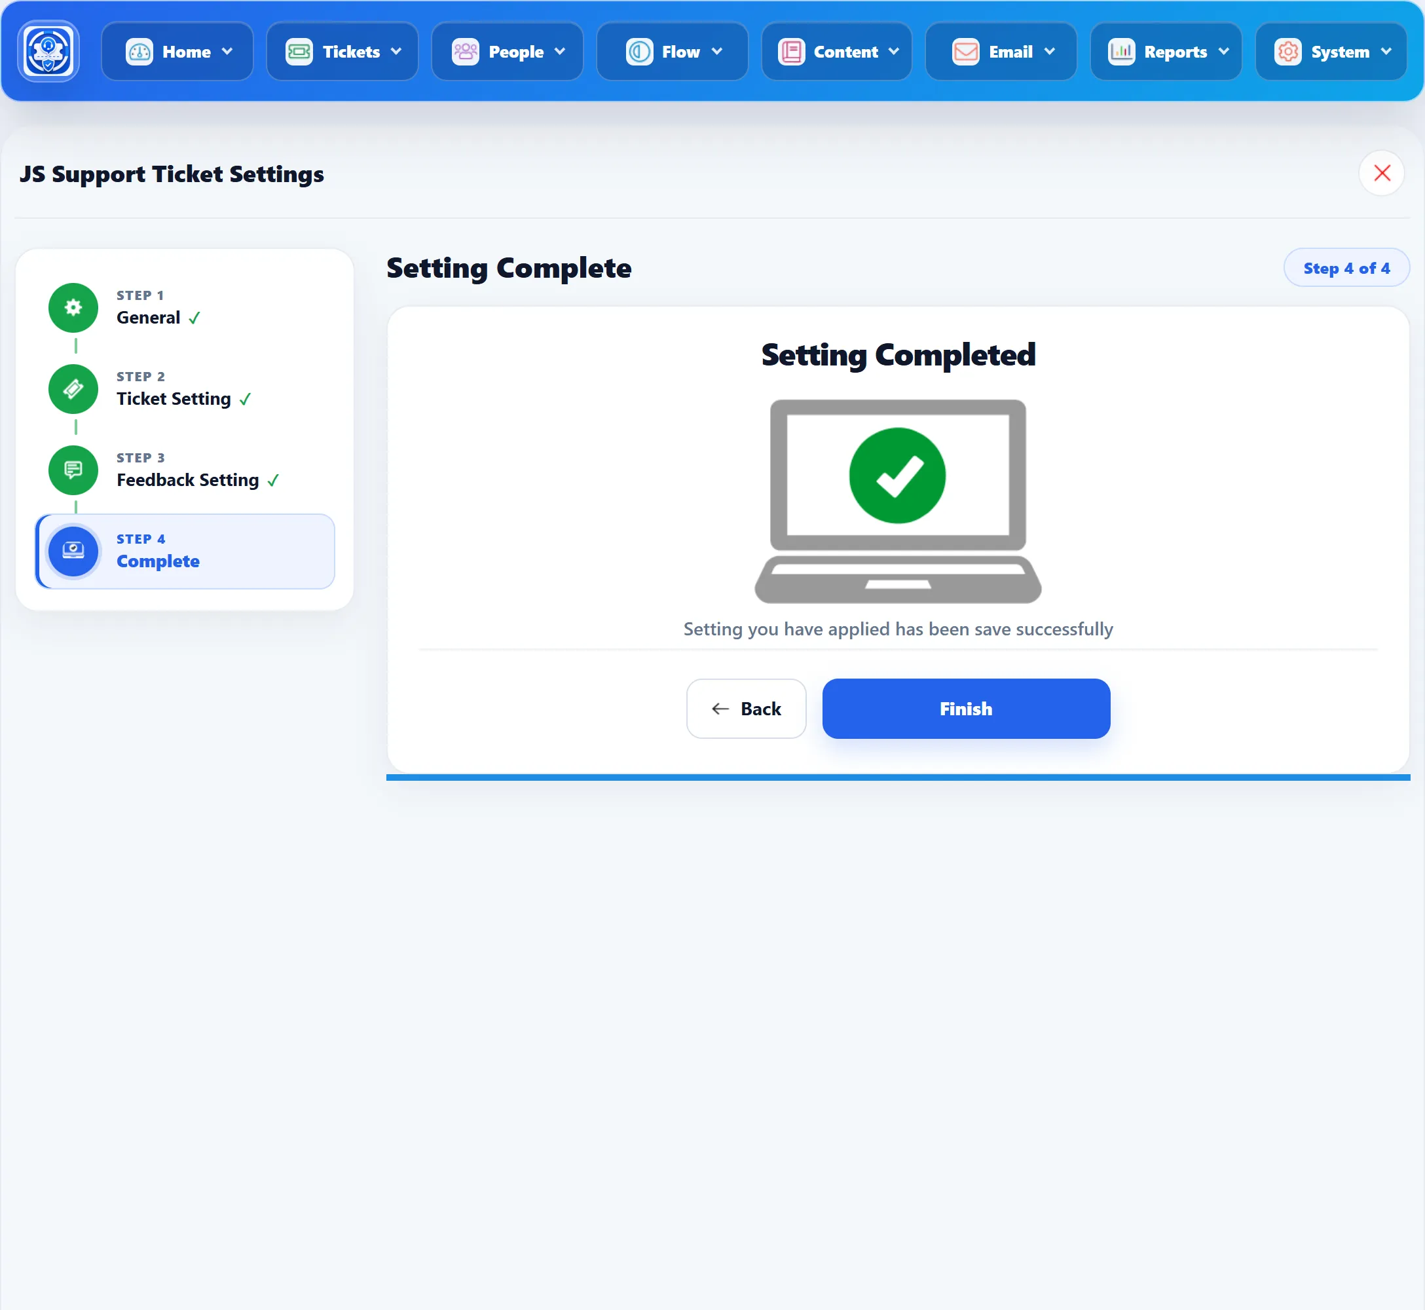Expand the Reports menu chevron
The image size is (1425, 1310).
pos(1224,52)
